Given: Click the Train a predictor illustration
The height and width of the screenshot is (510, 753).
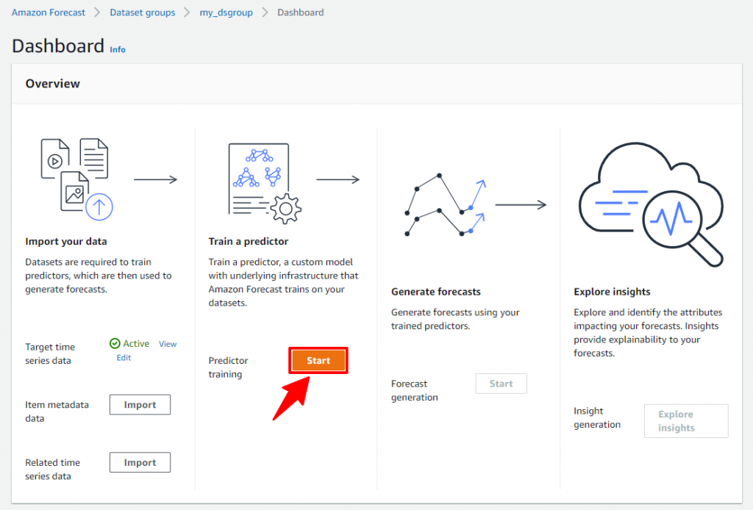Looking at the screenshot, I should 265,183.
